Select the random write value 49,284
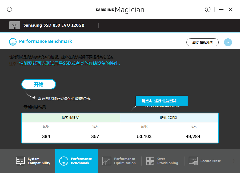The width and height of the screenshot is (240, 173). (193, 137)
